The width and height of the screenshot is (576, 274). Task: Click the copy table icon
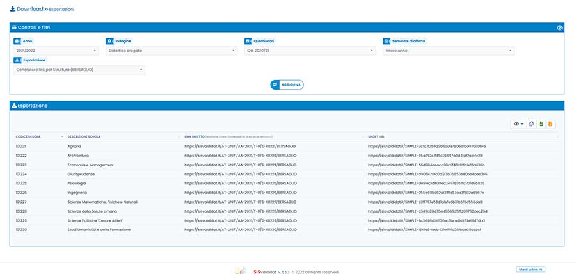(x=531, y=124)
